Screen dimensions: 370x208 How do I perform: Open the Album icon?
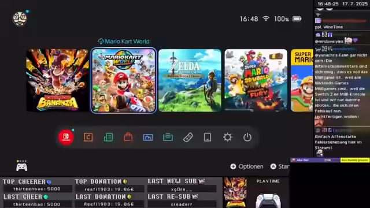click(148, 138)
